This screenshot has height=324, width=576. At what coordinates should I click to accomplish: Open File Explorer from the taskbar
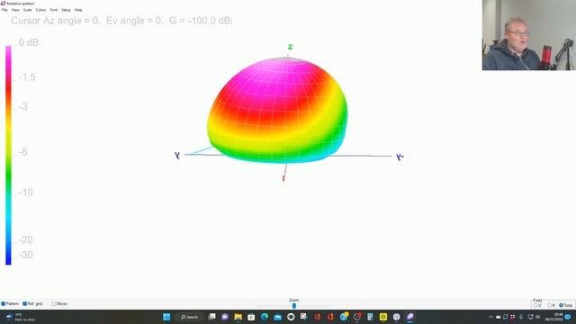click(238, 317)
